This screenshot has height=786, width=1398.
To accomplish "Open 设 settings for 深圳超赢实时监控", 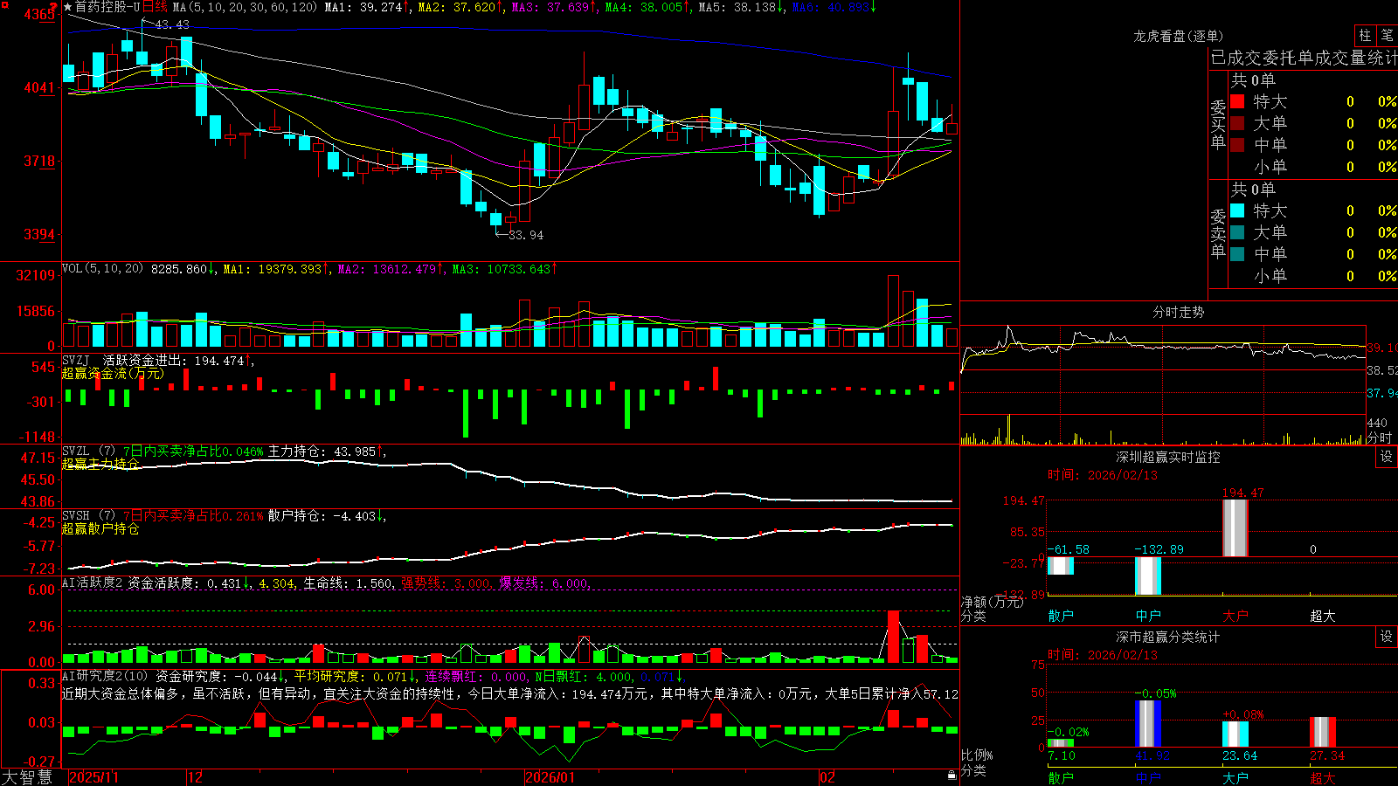I will tap(1387, 457).
